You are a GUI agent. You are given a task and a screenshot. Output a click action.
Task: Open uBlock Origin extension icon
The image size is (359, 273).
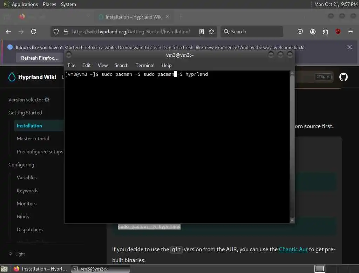pyautogui.click(x=338, y=32)
